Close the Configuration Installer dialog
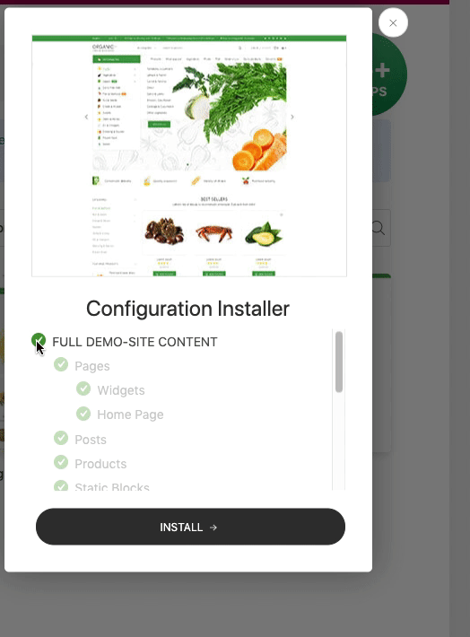 pos(393,22)
